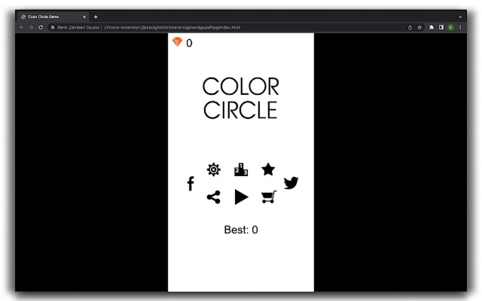The width and height of the screenshot is (482, 301).
Task: Click the COLOR CIRCLE title
Action: (x=241, y=97)
